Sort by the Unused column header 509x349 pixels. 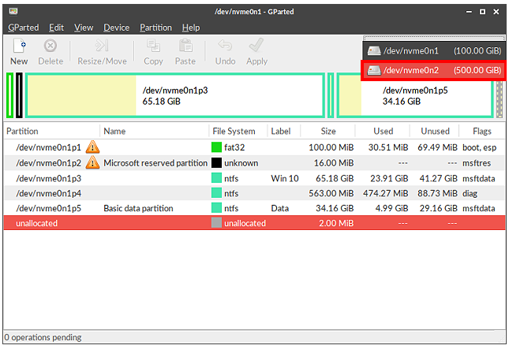coord(435,132)
